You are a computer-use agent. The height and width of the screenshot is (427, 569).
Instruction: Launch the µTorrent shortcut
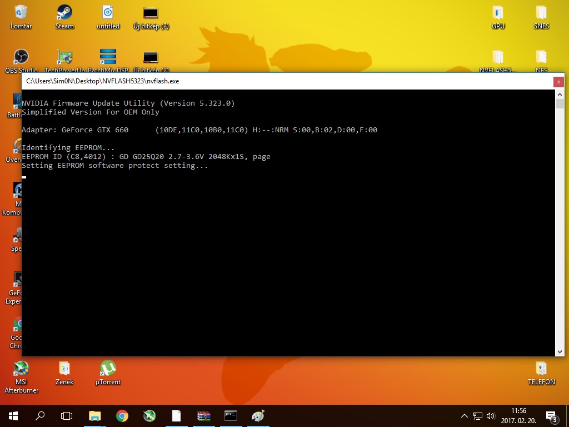pos(108,373)
